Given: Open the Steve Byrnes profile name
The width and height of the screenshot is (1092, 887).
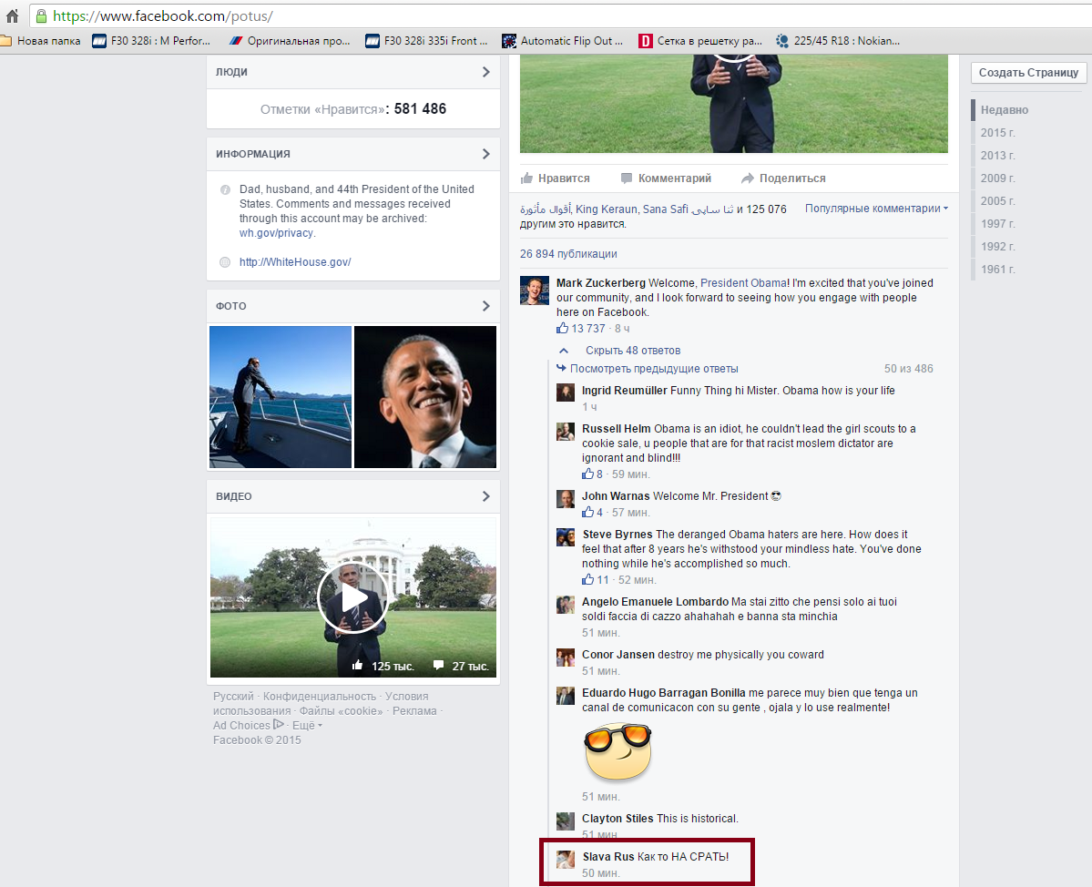Looking at the screenshot, I should (x=617, y=534).
